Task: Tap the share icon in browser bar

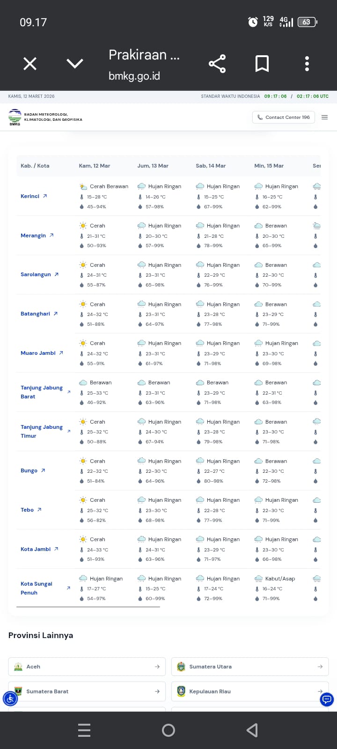Action: click(x=217, y=64)
